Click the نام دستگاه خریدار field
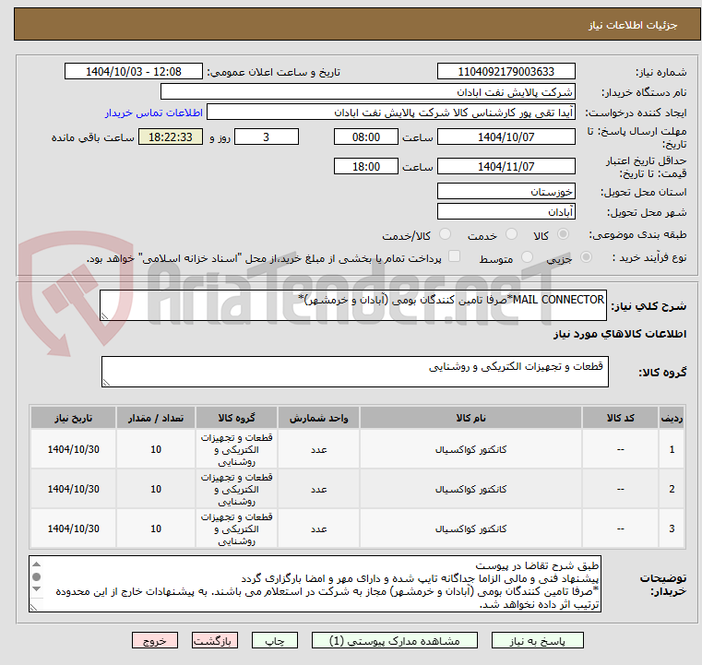702x665 pixels. (367, 92)
